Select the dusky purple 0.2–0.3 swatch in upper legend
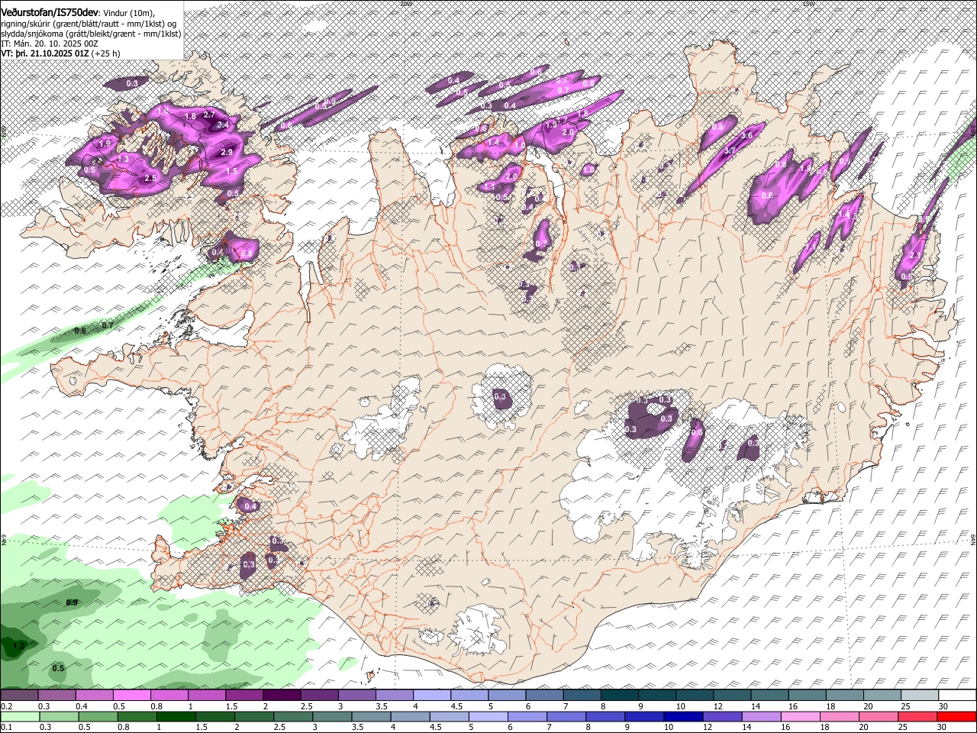This screenshot has height=733, width=977. coord(19,695)
